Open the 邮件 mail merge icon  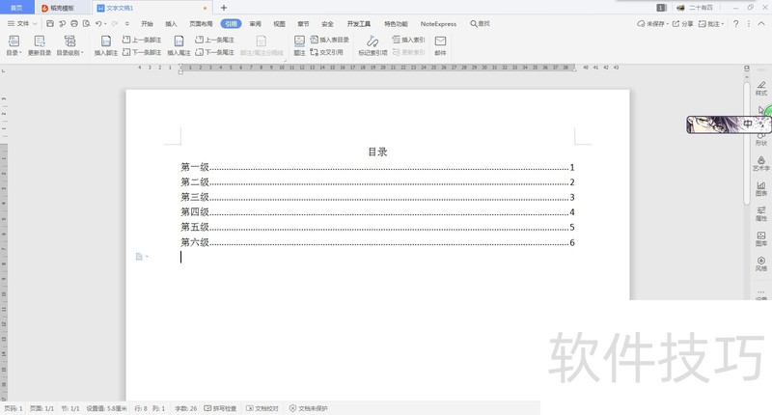[x=441, y=45]
